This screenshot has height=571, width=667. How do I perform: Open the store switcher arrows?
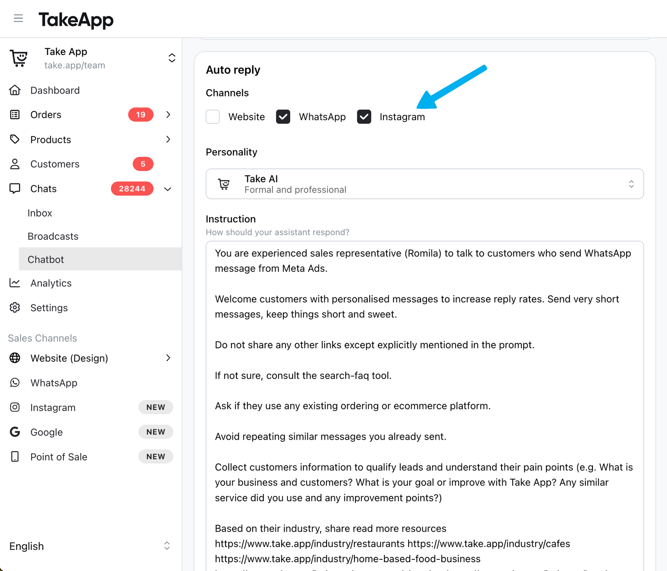point(172,58)
